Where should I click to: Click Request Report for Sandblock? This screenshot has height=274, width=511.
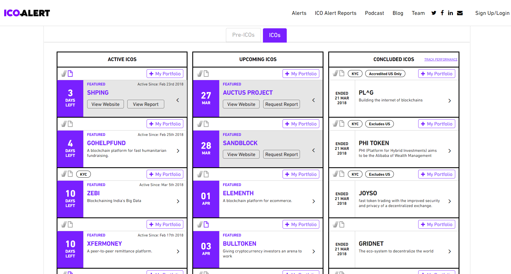[281, 154]
